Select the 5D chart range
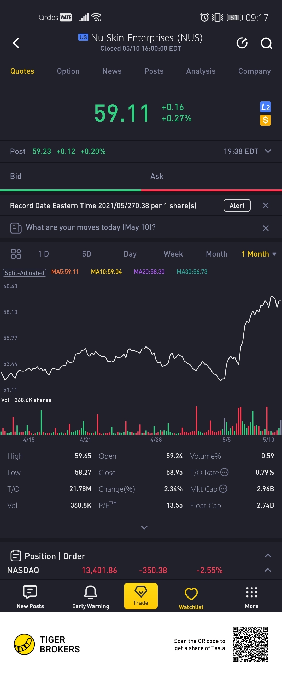The width and height of the screenshot is (282, 677). 87,254
